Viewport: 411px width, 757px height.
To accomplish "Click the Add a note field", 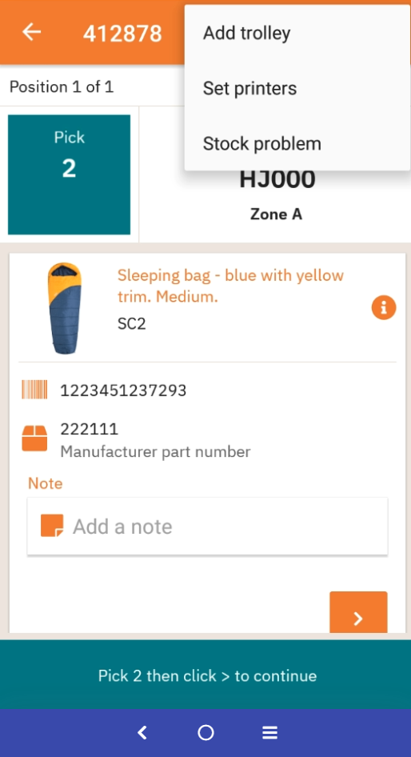I will point(207,527).
